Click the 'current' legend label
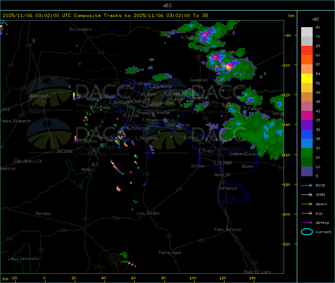Viewport: 335px width, 283px height. tap(323, 232)
